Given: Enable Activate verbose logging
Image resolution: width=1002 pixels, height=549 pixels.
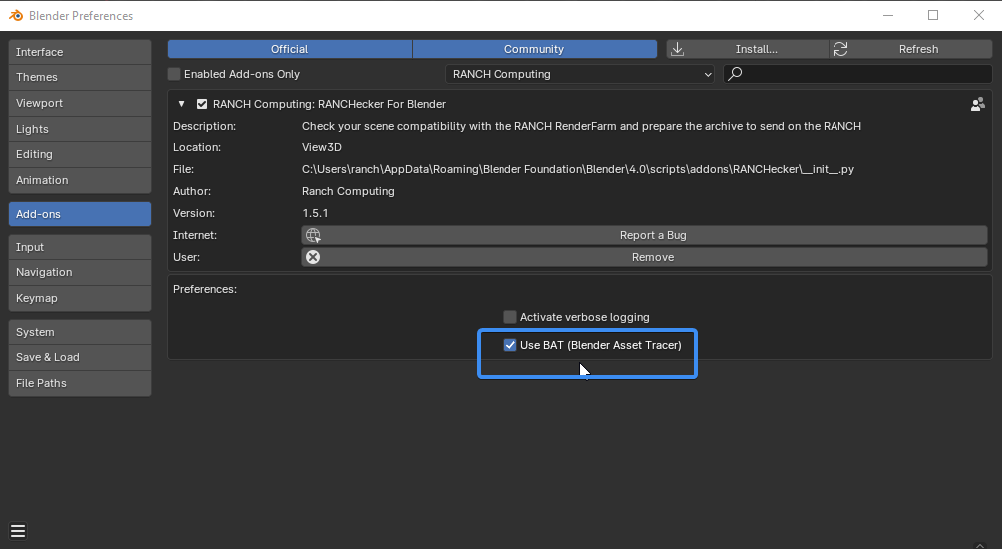Looking at the screenshot, I should point(509,317).
